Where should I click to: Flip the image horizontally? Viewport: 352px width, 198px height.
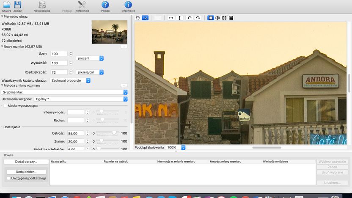click(x=171, y=18)
